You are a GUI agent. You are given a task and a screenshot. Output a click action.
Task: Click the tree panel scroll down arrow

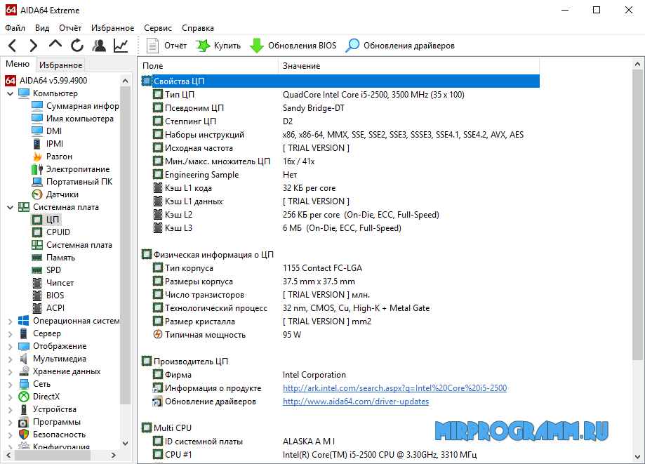[126, 444]
